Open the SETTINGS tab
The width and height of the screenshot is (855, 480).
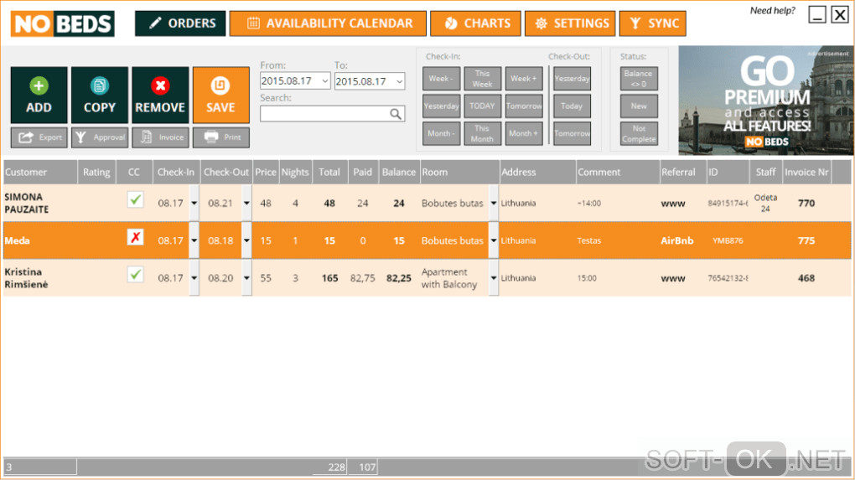(x=570, y=23)
